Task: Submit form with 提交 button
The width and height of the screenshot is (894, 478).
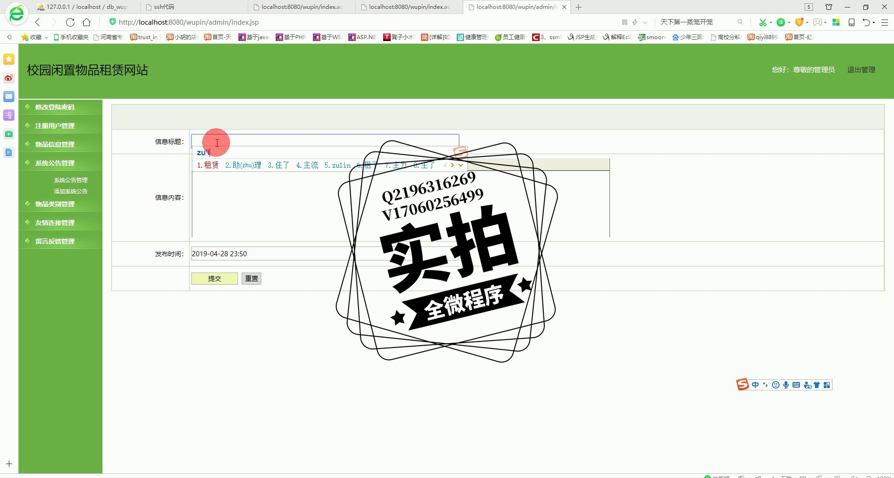Action: (x=215, y=279)
